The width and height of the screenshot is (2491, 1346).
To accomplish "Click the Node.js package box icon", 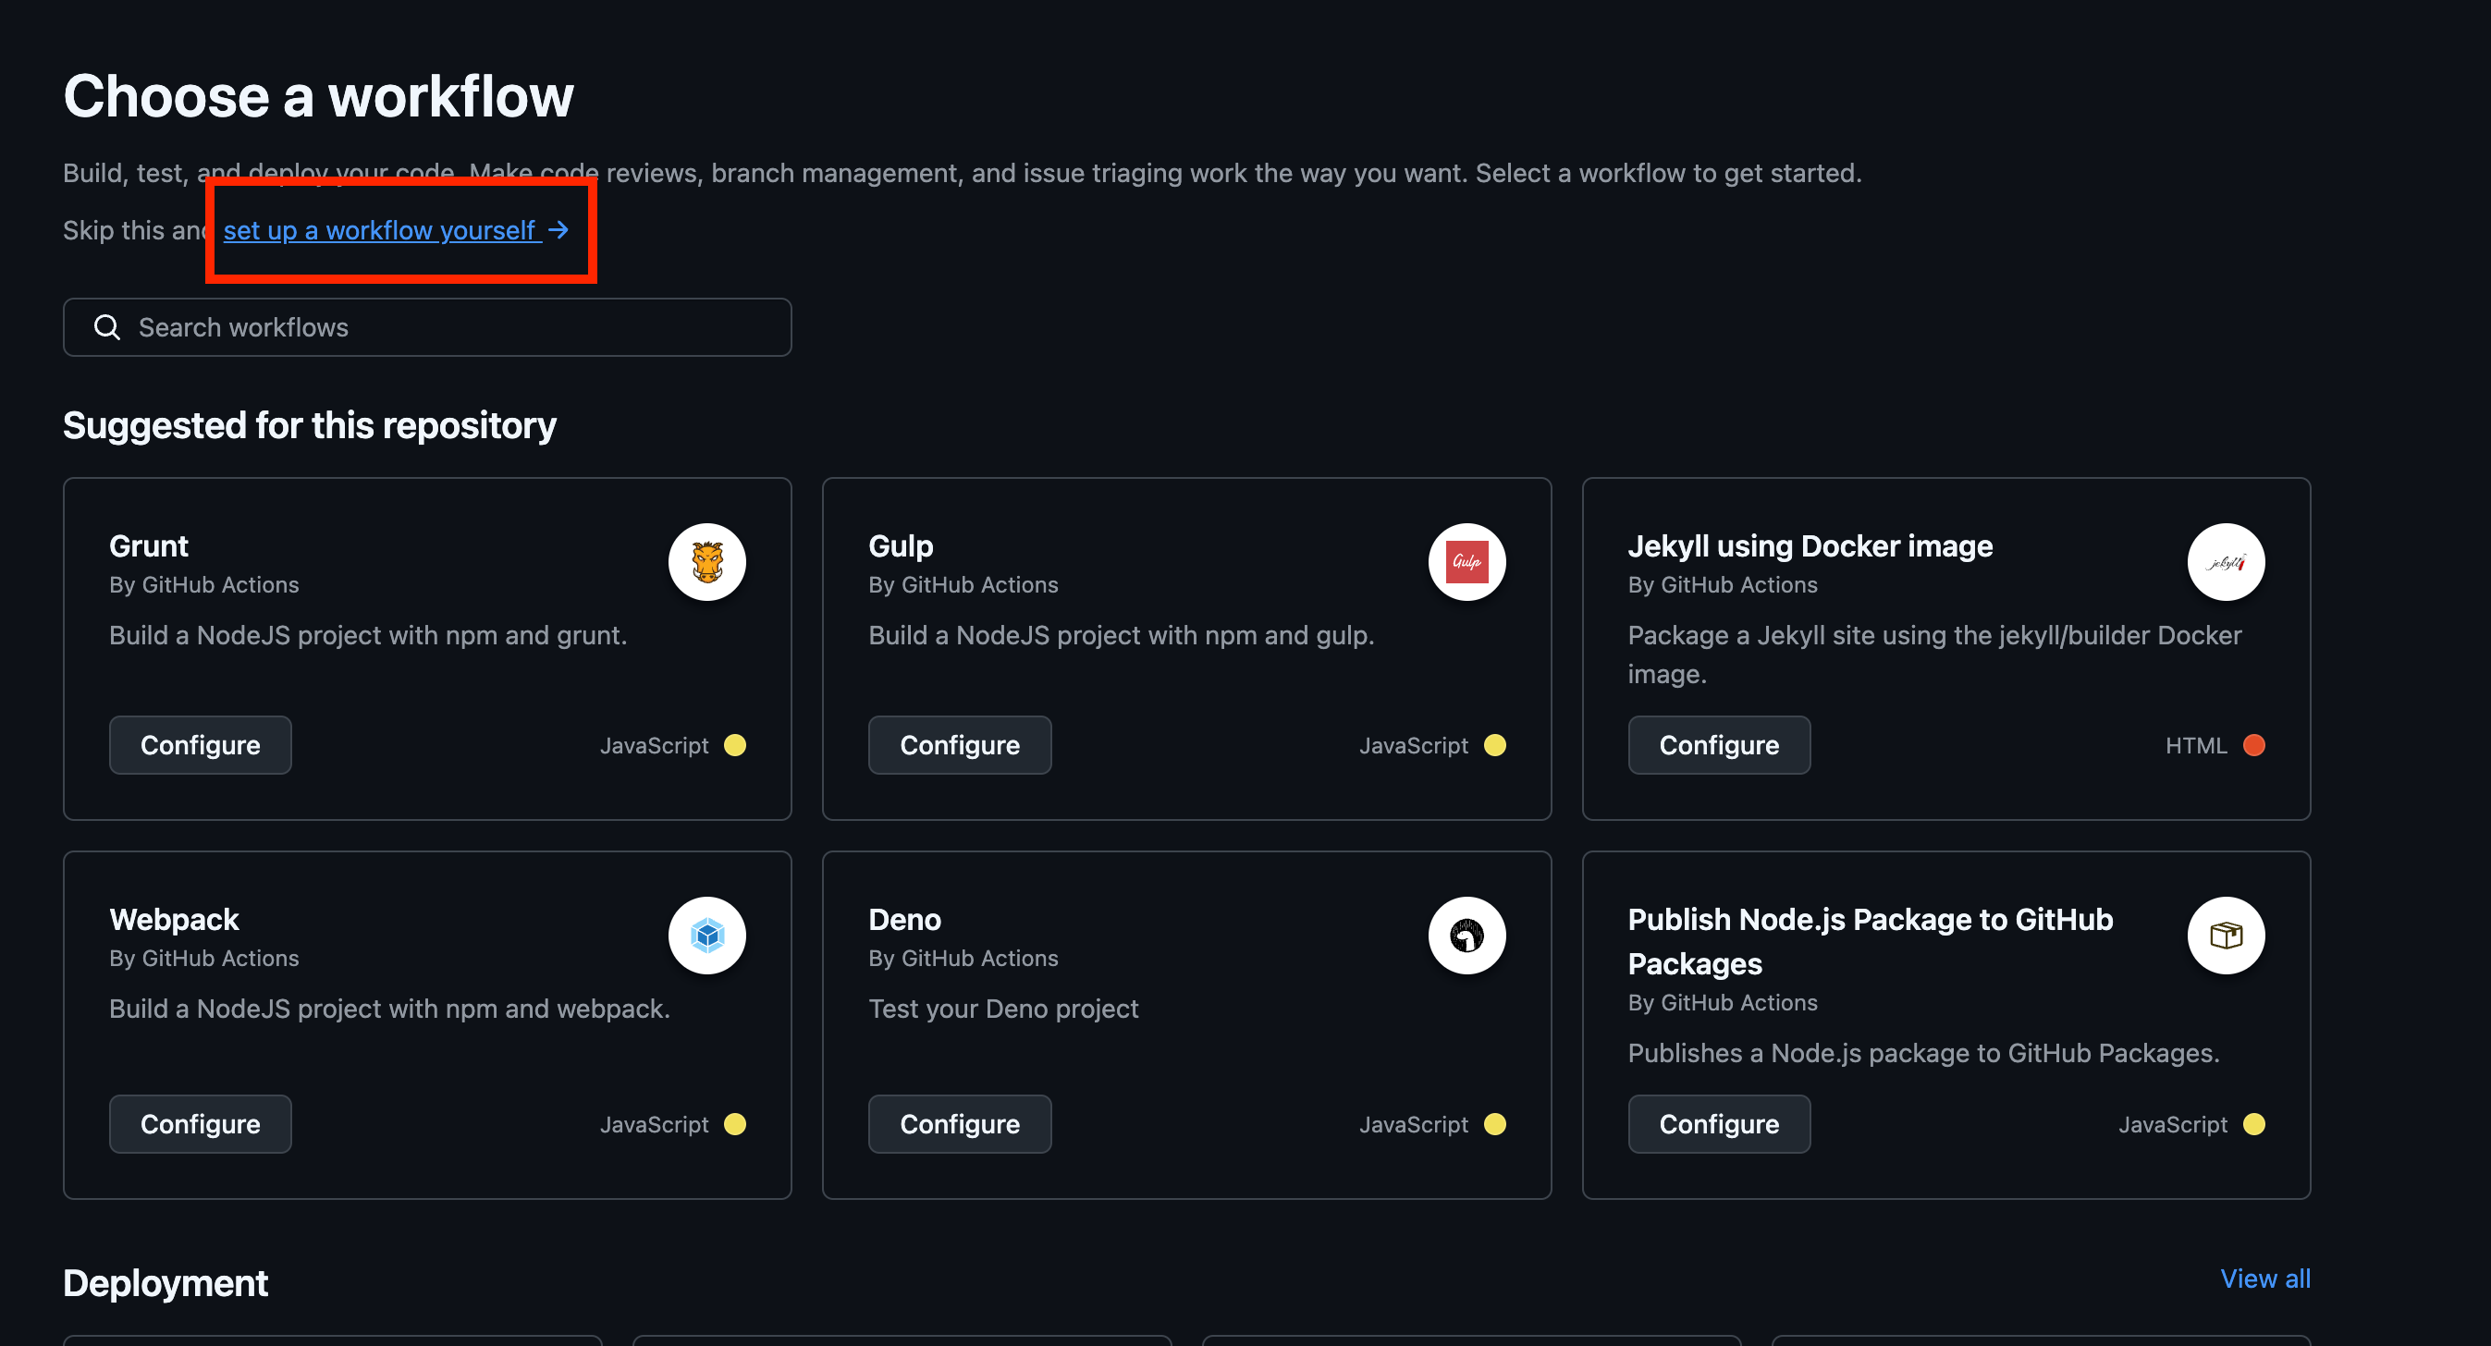I will [x=2226, y=935].
